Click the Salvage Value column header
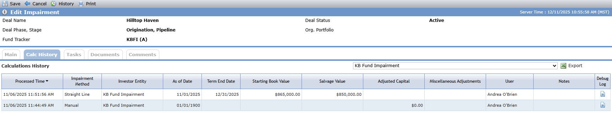This screenshot has width=612, height=135. point(332,81)
